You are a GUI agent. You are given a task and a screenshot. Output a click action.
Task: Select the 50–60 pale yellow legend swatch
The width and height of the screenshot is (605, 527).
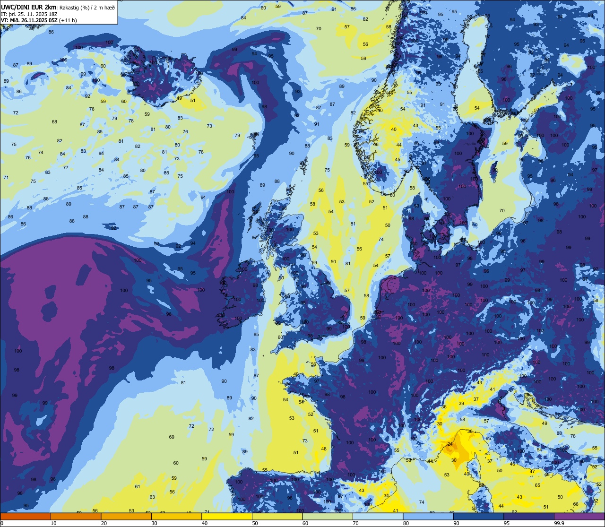[x=277, y=516]
